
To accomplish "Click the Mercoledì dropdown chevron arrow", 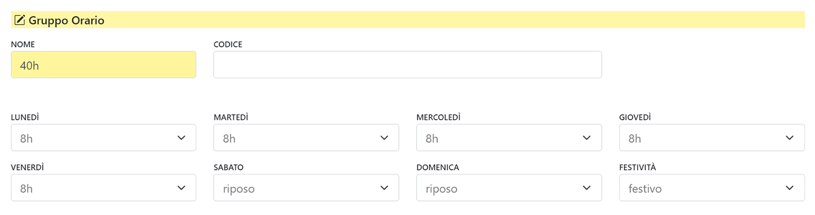I will [x=587, y=138].
